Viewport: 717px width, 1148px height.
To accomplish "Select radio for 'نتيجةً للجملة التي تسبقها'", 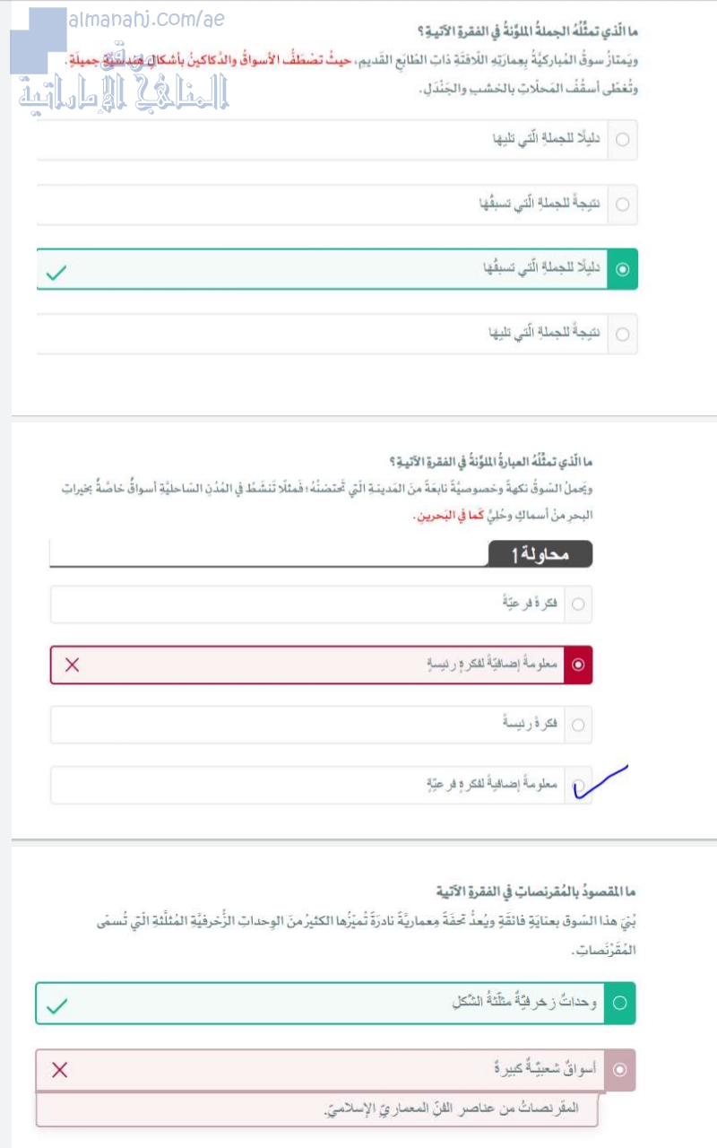I will click(x=623, y=205).
